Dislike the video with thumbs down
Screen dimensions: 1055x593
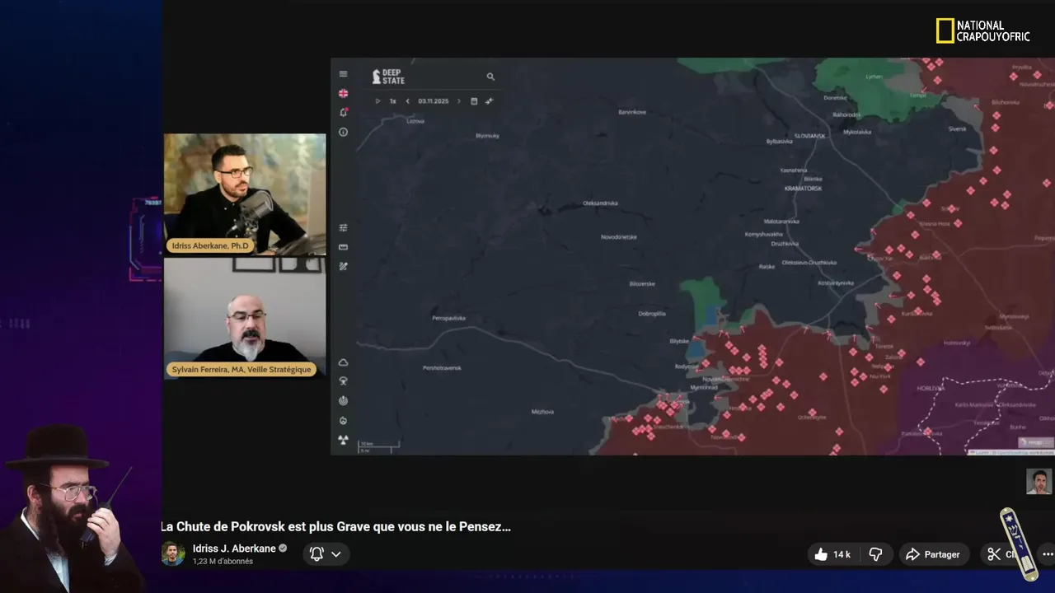coord(875,554)
